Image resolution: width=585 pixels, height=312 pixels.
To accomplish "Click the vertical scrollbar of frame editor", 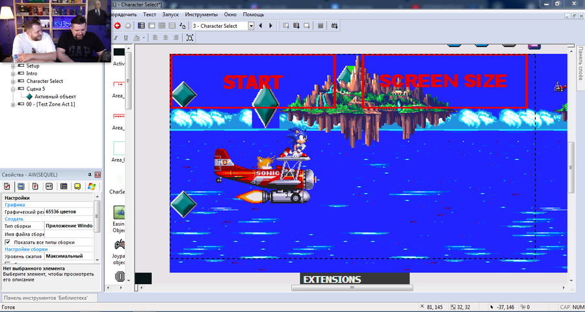I will click(571, 167).
